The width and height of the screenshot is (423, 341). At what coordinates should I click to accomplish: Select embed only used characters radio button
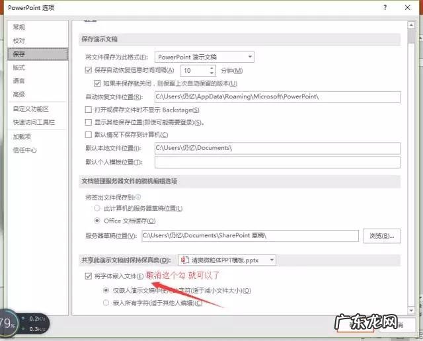(106, 290)
